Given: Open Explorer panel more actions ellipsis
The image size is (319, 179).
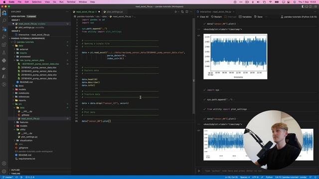Looking at the screenshot, I should 67,12.
